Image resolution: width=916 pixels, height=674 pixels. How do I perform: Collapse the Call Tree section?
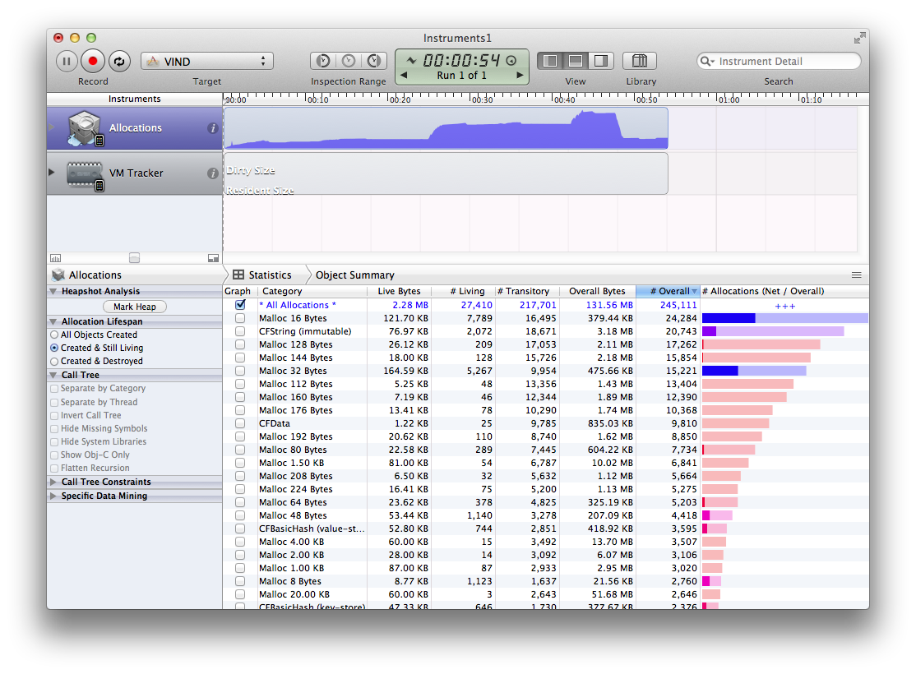point(53,375)
